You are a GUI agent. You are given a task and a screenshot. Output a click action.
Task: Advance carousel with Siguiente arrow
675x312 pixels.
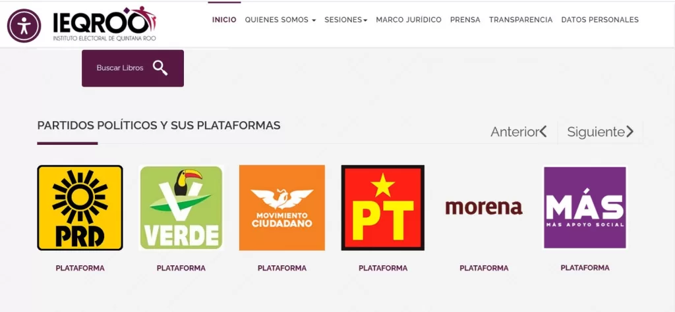coord(601,132)
